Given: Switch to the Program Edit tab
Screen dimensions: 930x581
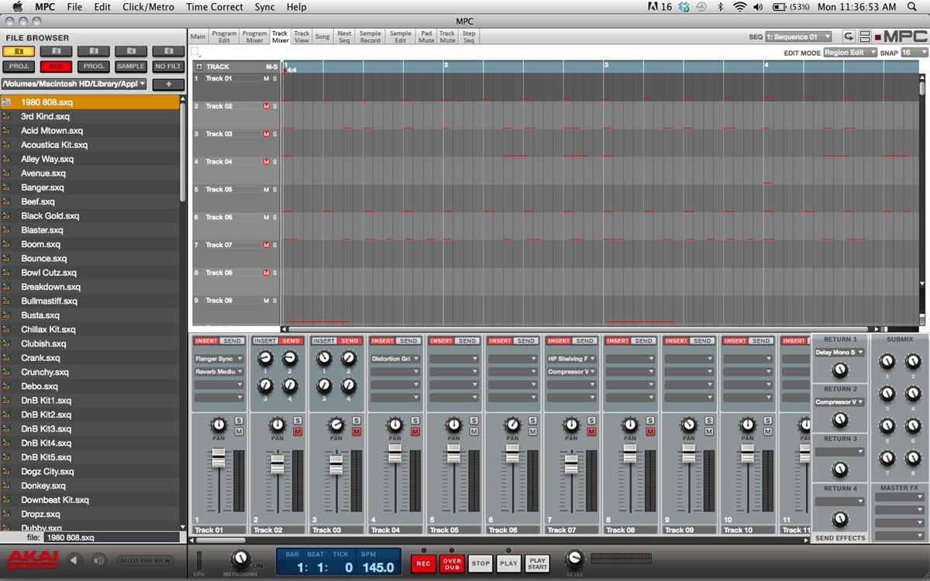Looking at the screenshot, I should [x=224, y=36].
